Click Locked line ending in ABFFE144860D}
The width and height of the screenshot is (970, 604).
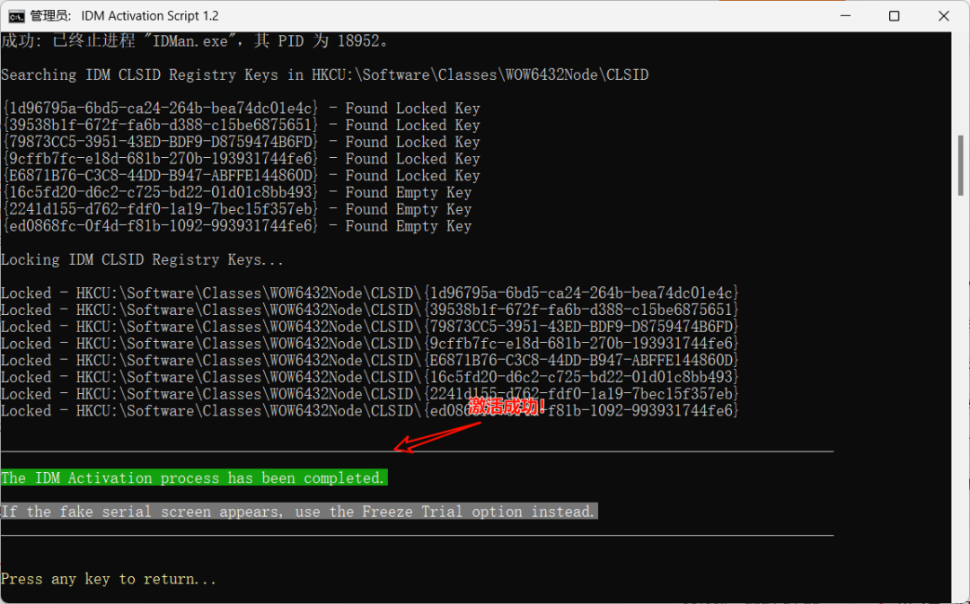370,361
